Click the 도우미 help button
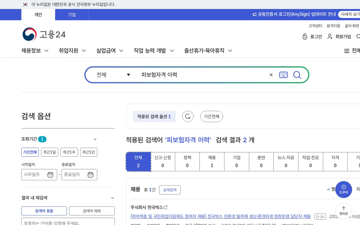The width and height of the screenshot is (360, 225). 343,189
